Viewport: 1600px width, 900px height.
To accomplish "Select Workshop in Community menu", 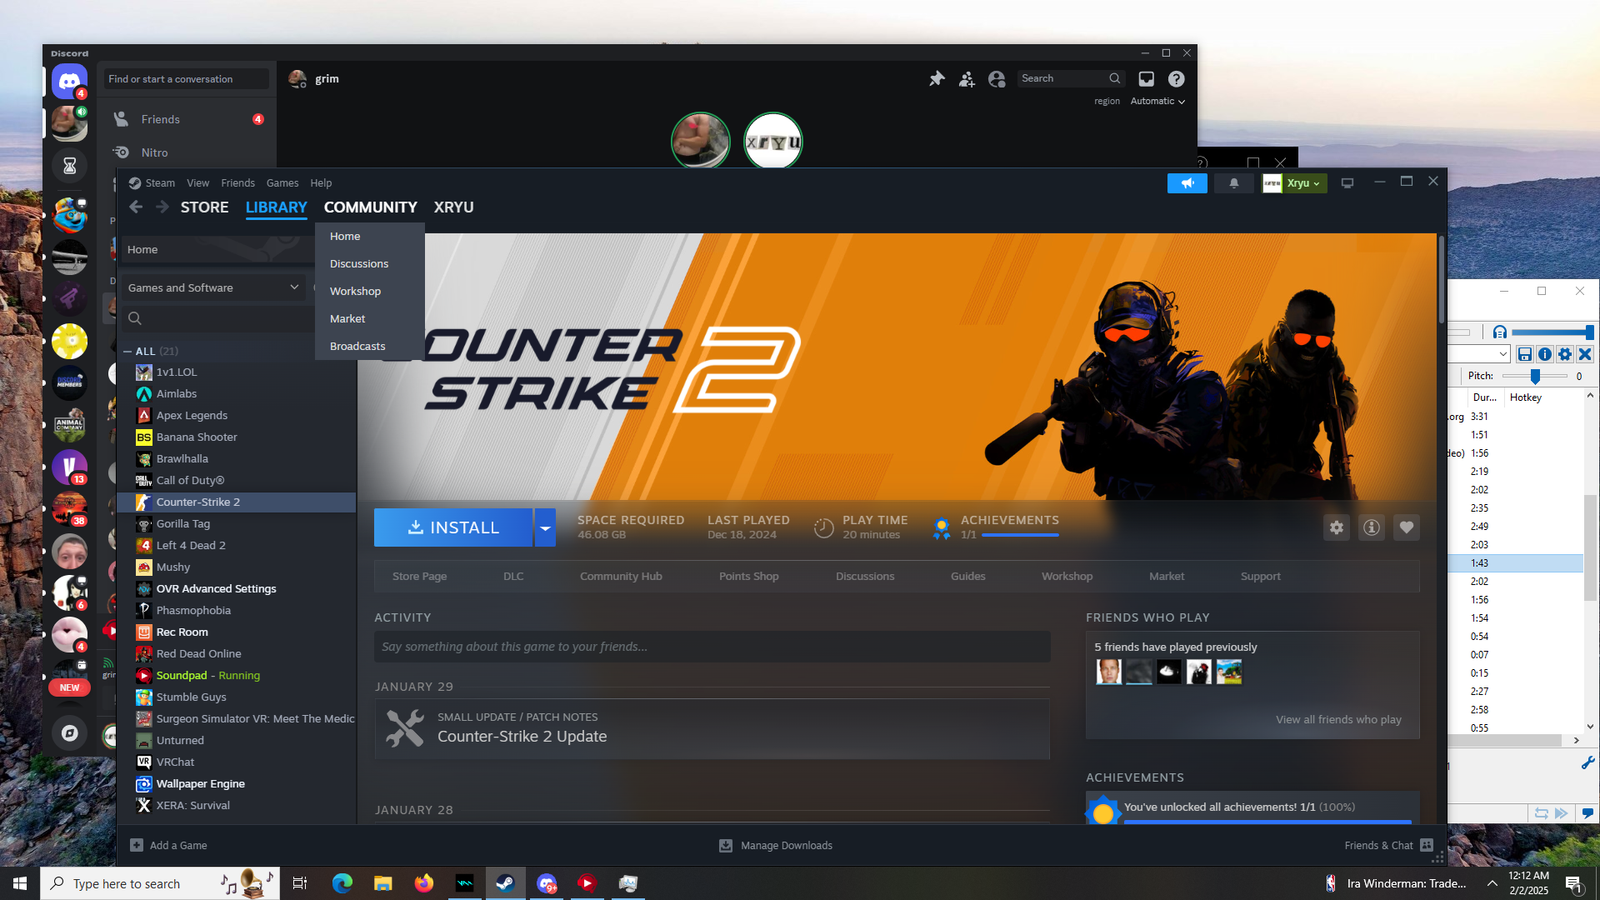I will pos(355,291).
